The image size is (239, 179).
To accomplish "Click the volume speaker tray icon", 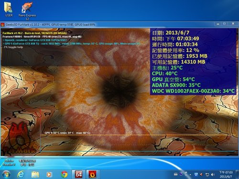I will tap(213, 175).
